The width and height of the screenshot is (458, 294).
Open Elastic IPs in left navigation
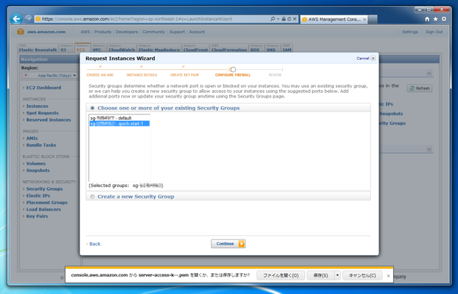click(38, 196)
